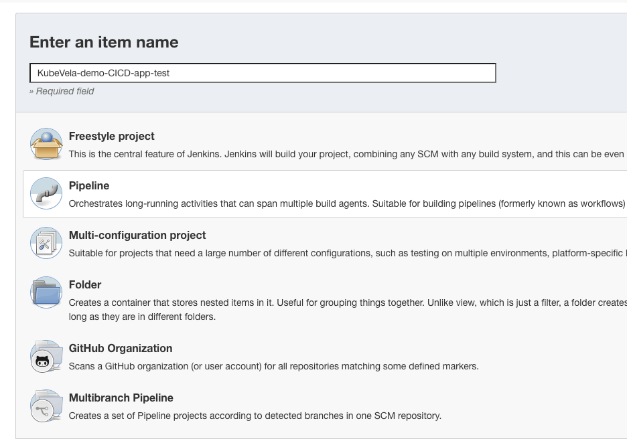This screenshot has height=439, width=627.
Task: Click the 'Orchestrates long-running activities' description
Action: click(x=348, y=203)
